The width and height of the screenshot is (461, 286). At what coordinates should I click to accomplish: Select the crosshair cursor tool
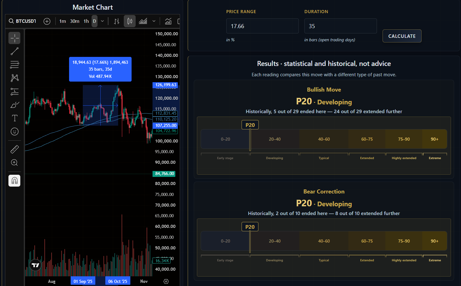point(14,38)
